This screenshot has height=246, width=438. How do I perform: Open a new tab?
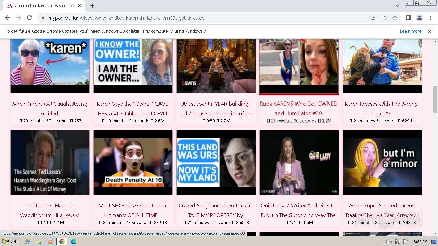[92, 6]
